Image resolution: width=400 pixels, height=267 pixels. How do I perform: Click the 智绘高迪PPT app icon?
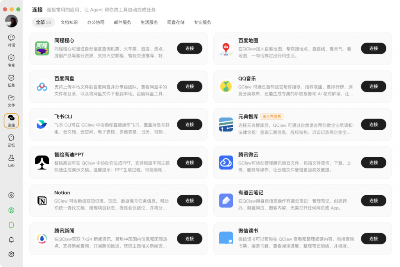(42, 162)
